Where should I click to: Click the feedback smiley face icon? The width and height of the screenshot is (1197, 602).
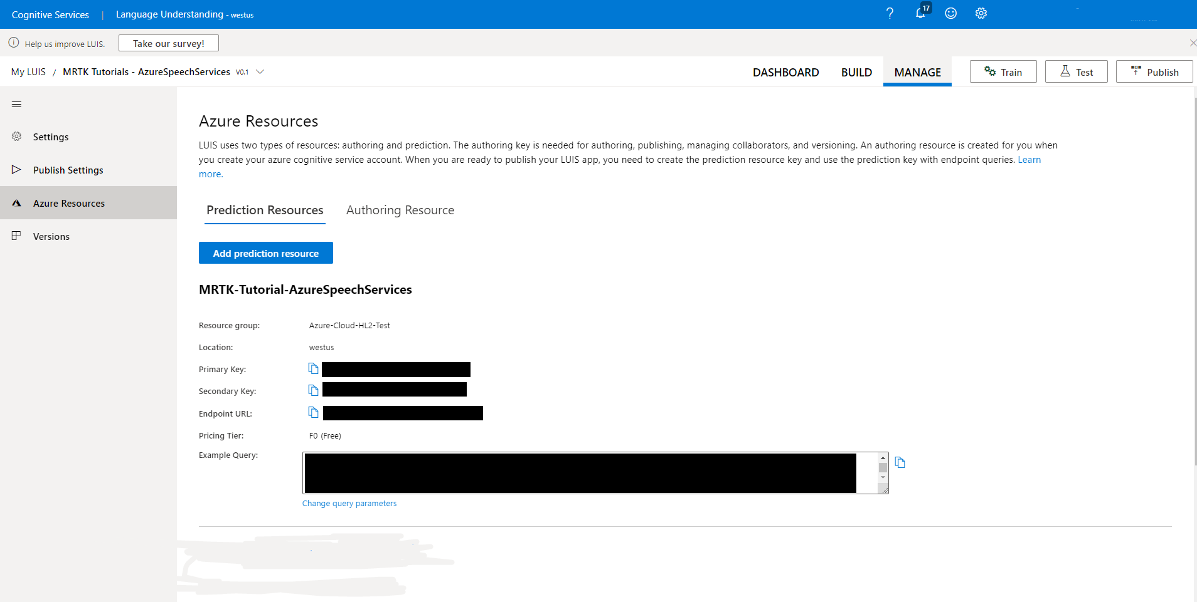coord(951,13)
